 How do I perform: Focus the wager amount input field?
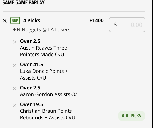tap(127, 25)
